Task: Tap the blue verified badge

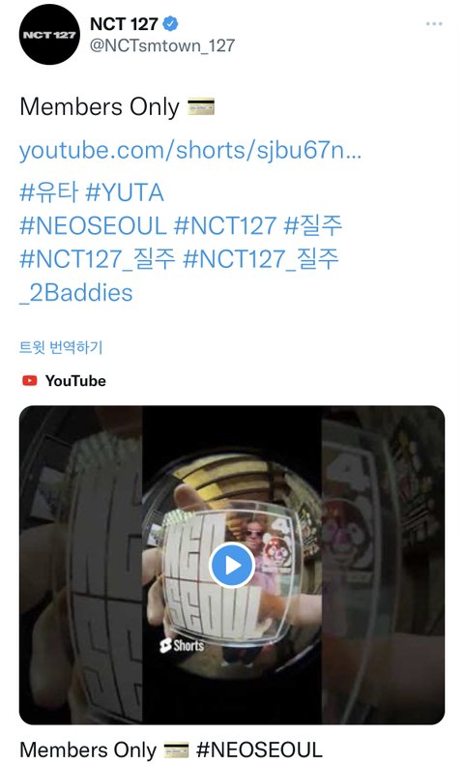Action: pos(170,23)
